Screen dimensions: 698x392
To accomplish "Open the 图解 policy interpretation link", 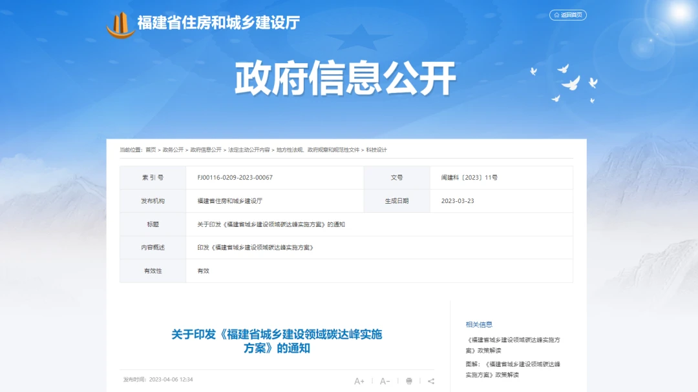I will pos(513,369).
